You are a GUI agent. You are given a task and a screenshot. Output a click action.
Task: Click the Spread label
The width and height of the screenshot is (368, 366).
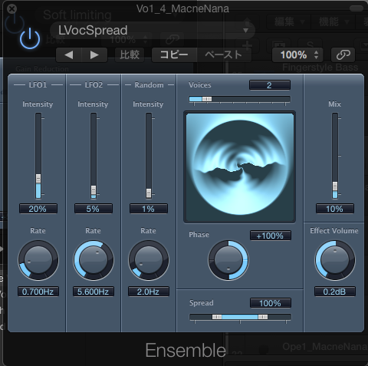pos(202,303)
